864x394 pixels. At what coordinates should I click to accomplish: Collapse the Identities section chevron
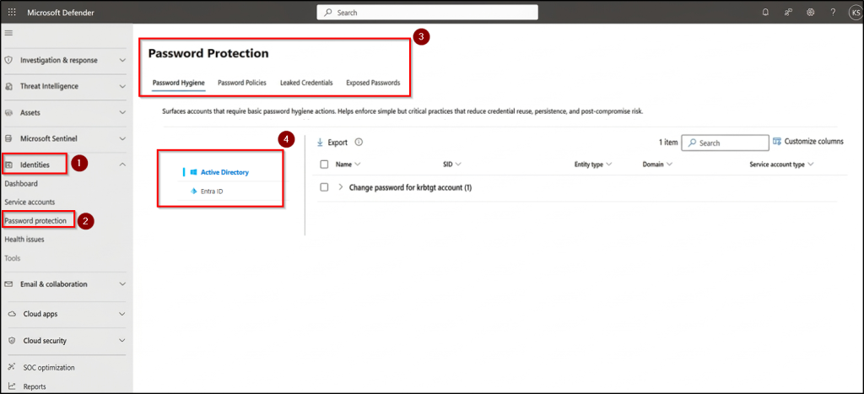pyautogui.click(x=122, y=165)
